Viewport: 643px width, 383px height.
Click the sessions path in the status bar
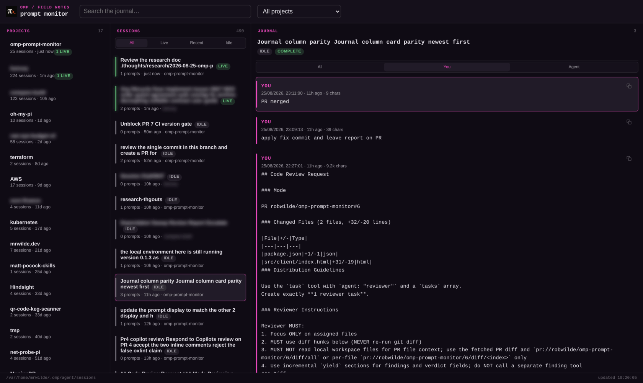51,378
